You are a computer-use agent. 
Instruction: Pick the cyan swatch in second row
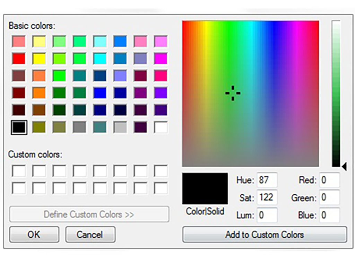tap(100, 59)
